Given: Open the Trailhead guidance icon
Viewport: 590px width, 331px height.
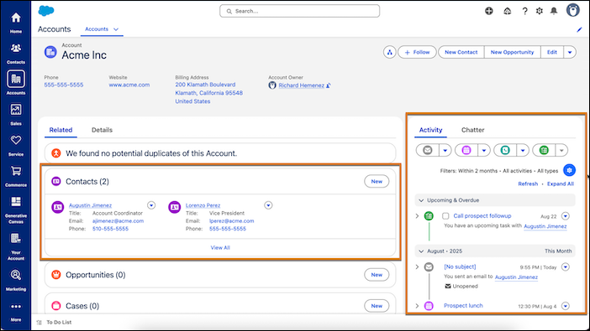Looking at the screenshot, I should [x=508, y=11].
